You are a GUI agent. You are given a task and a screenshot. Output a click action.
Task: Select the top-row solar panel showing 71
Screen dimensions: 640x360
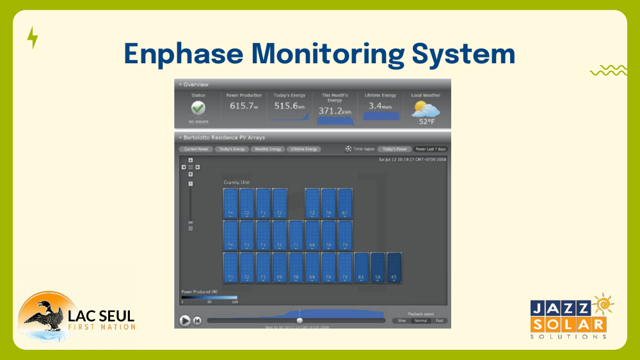[x=263, y=203]
